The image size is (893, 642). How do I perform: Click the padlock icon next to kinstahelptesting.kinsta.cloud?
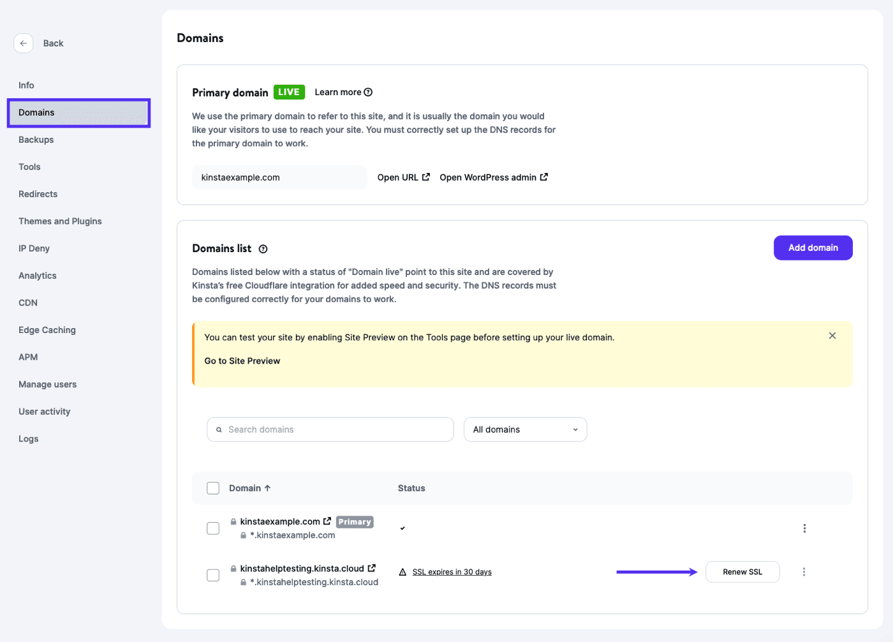pos(232,567)
